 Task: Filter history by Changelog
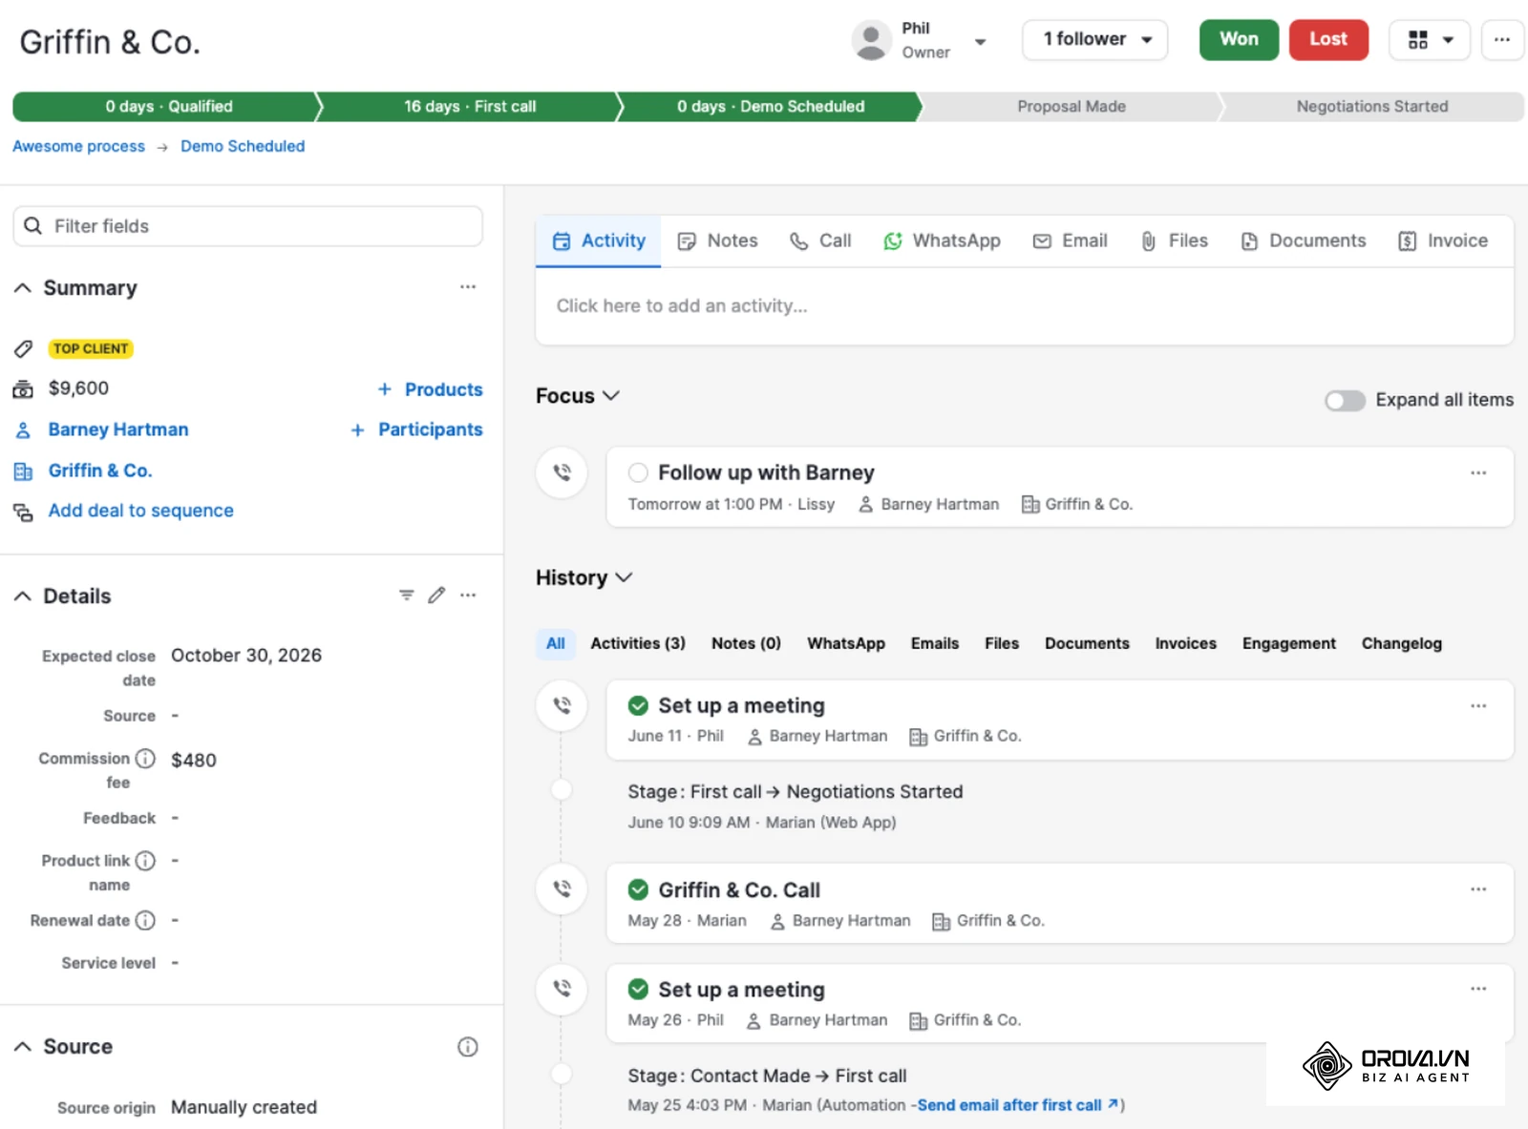1401,644
